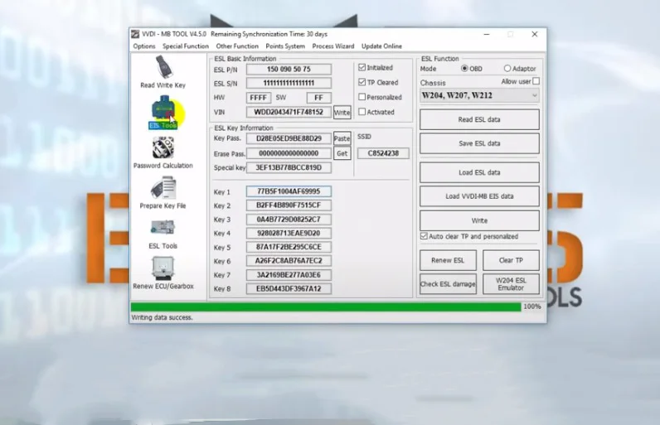Click the Key 5 field
The image size is (660, 425).
tap(289, 247)
